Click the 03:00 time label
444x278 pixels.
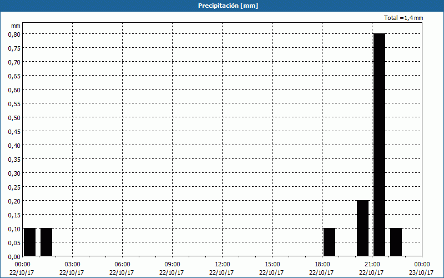72,265
